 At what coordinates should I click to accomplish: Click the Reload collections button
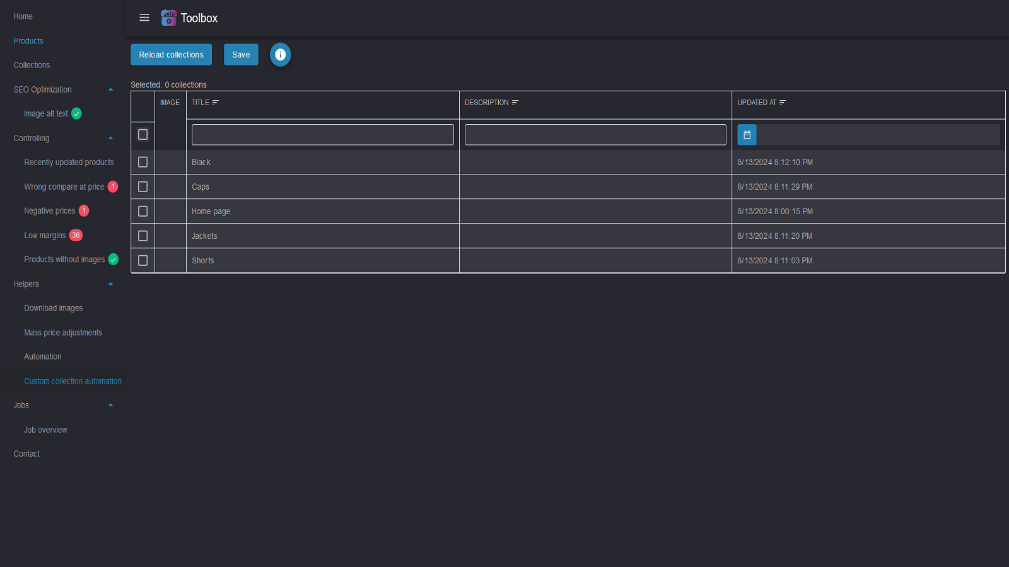(x=171, y=54)
